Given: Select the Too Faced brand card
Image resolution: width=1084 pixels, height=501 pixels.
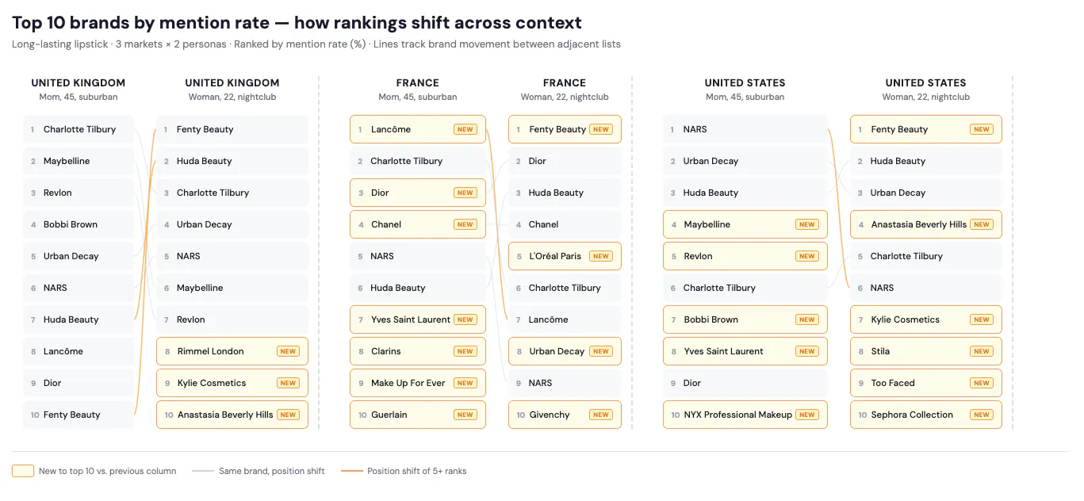Looking at the screenshot, I should coord(925,383).
